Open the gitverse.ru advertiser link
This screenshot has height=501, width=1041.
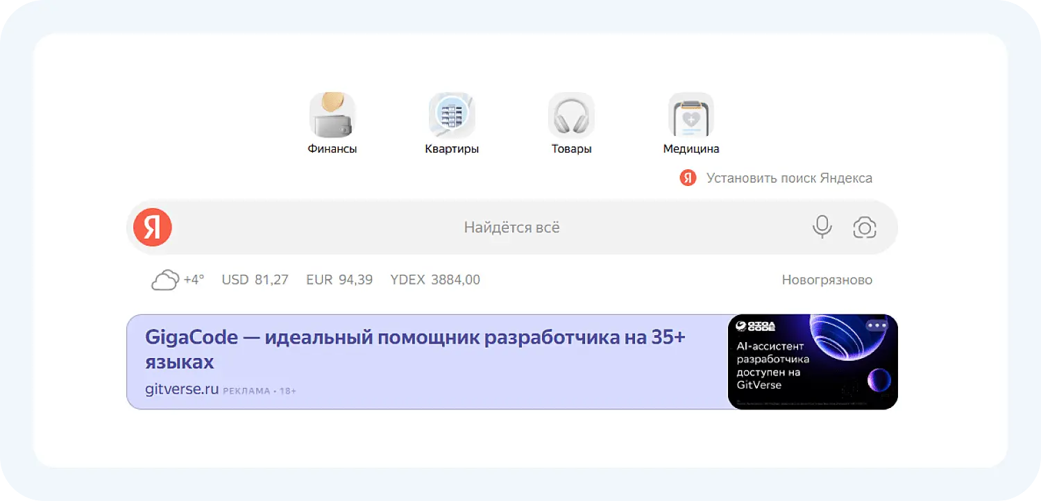click(x=180, y=389)
